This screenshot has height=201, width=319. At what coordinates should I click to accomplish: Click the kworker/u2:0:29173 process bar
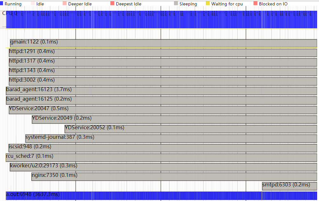point(163,167)
